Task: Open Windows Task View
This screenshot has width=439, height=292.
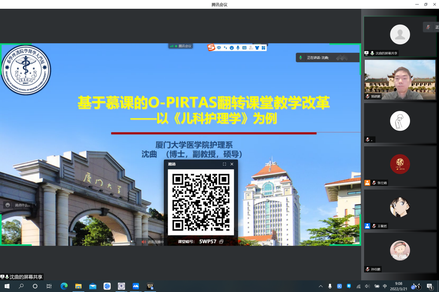Action: (x=49, y=286)
